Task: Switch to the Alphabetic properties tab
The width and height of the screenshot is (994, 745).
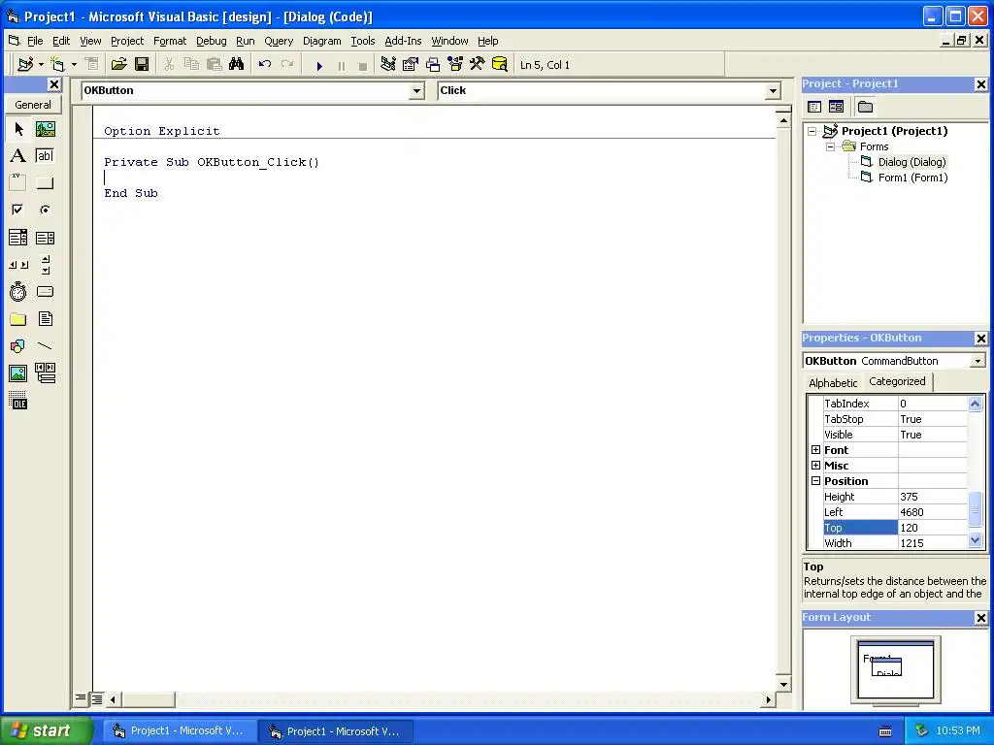Action: pyautogui.click(x=832, y=382)
